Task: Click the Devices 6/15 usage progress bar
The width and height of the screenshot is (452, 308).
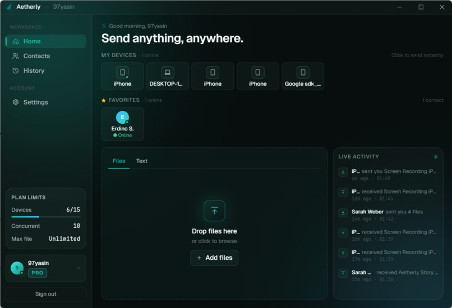Action: (46, 217)
